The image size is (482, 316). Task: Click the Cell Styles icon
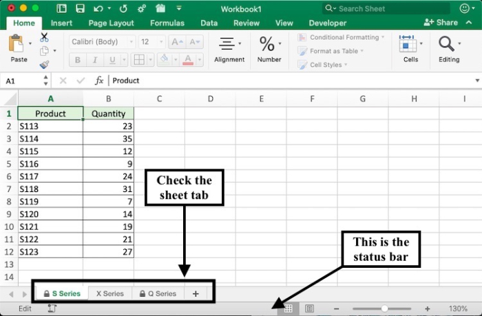[x=302, y=65]
